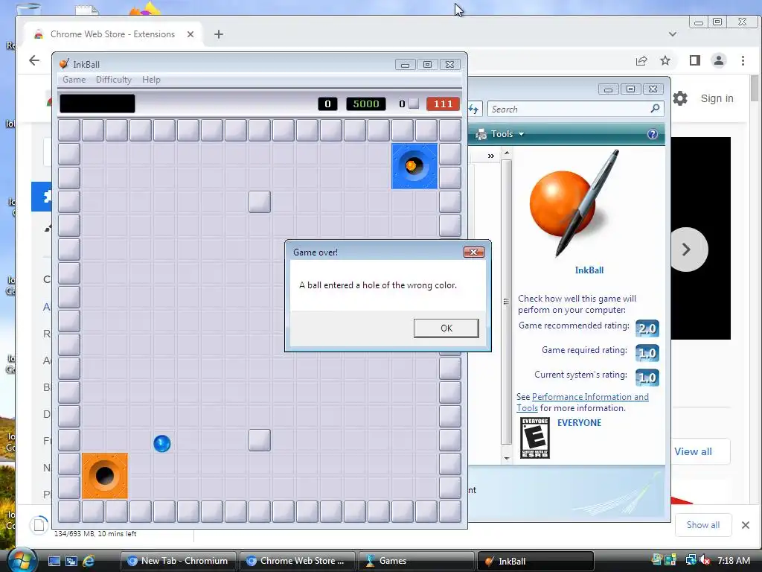This screenshot has height=572, width=762.
Task: Select the Chrome Web Store - Extensions tab
Action: tap(114, 34)
